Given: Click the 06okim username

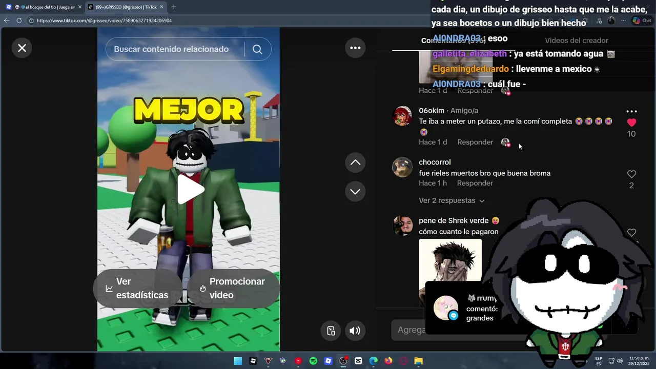Looking at the screenshot, I should coord(432,111).
